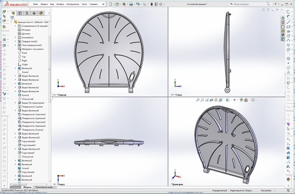This screenshot has width=295, height=194.
Task: Open the File Explorer task pane tab
Action: [283, 27]
